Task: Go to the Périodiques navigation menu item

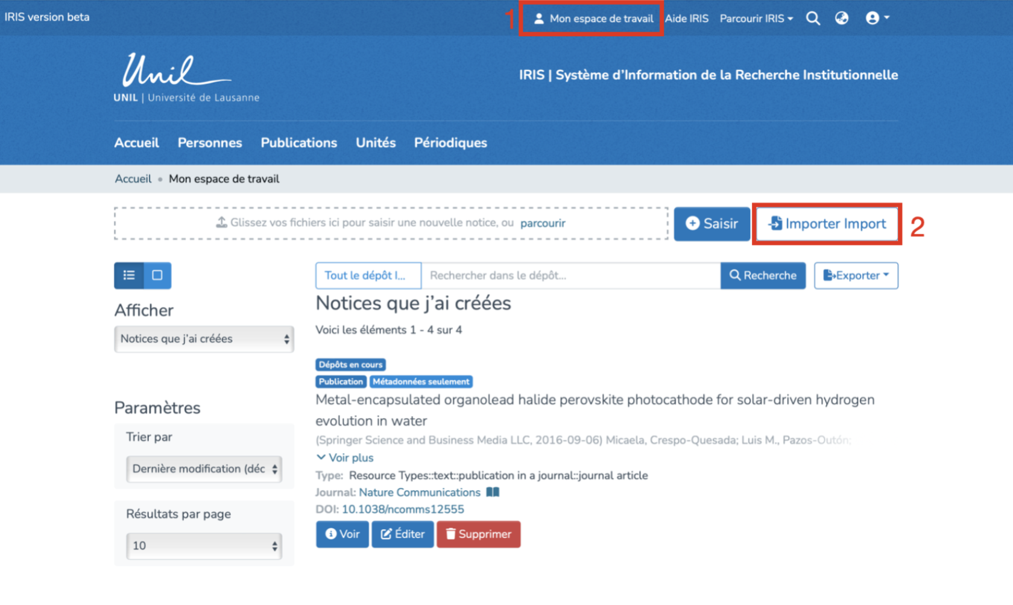Action: click(450, 143)
